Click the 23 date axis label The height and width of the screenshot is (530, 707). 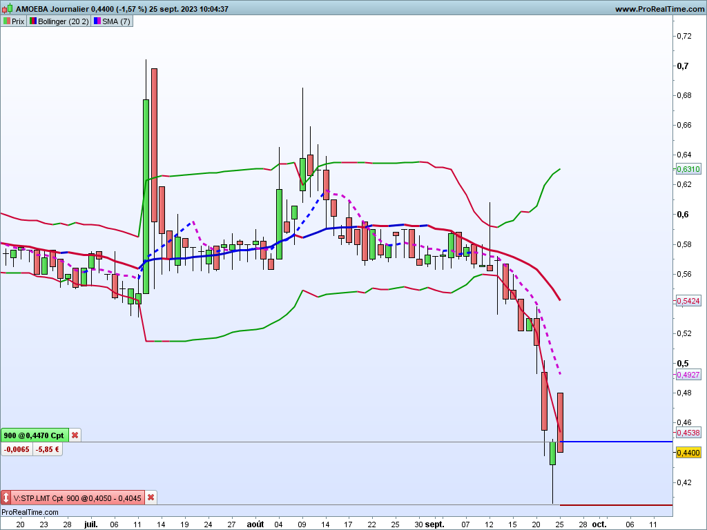(43, 524)
